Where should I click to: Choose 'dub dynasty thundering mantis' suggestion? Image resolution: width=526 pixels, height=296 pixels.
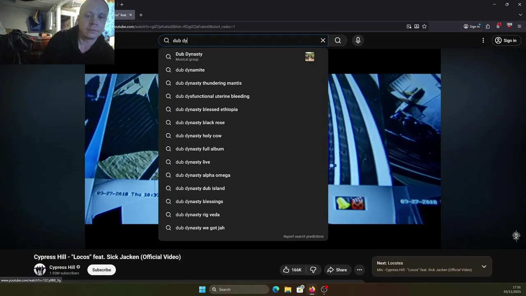(x=243, y=83)
